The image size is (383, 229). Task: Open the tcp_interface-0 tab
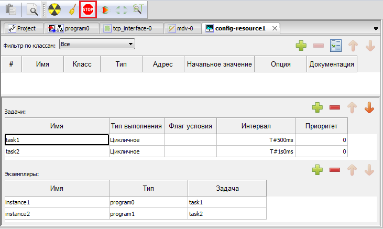pyautogui.click(x=132, y=28)
